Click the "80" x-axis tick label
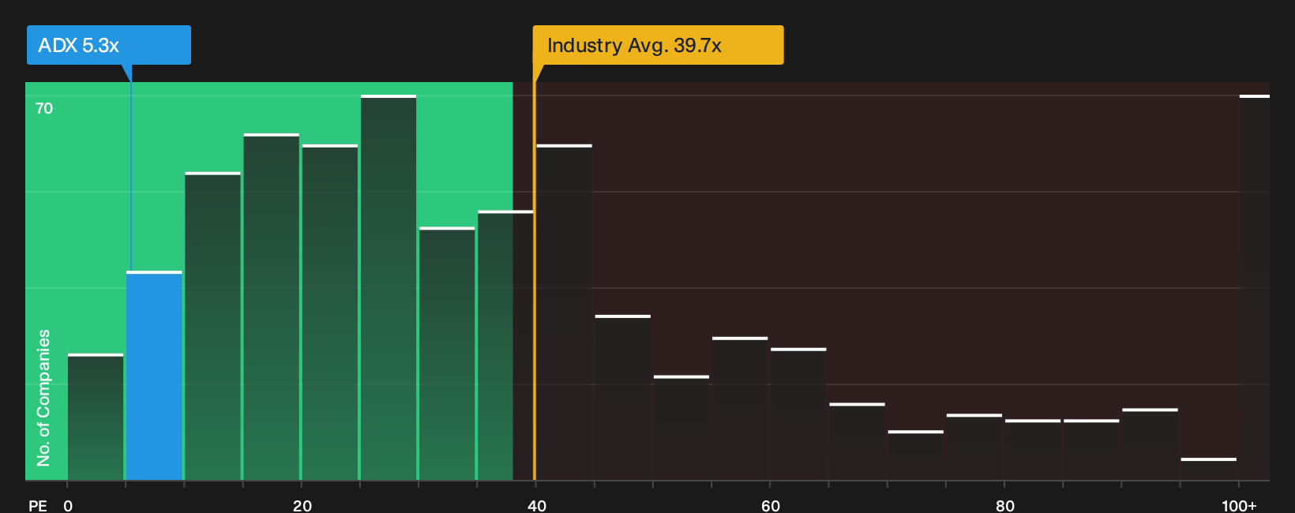This screenshot has height=513, width=1295. [x=1005, y=506]
